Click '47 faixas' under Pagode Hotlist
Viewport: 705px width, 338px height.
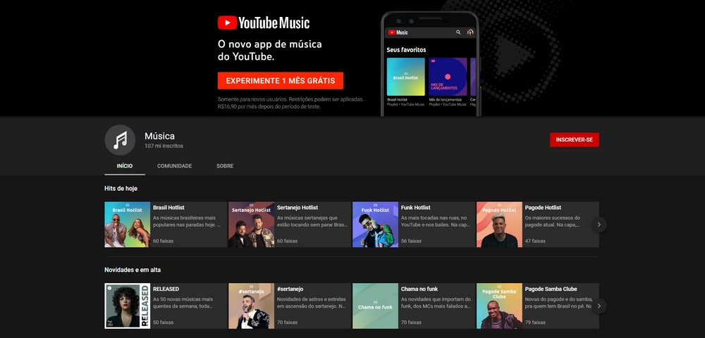(x=535, y=241)
